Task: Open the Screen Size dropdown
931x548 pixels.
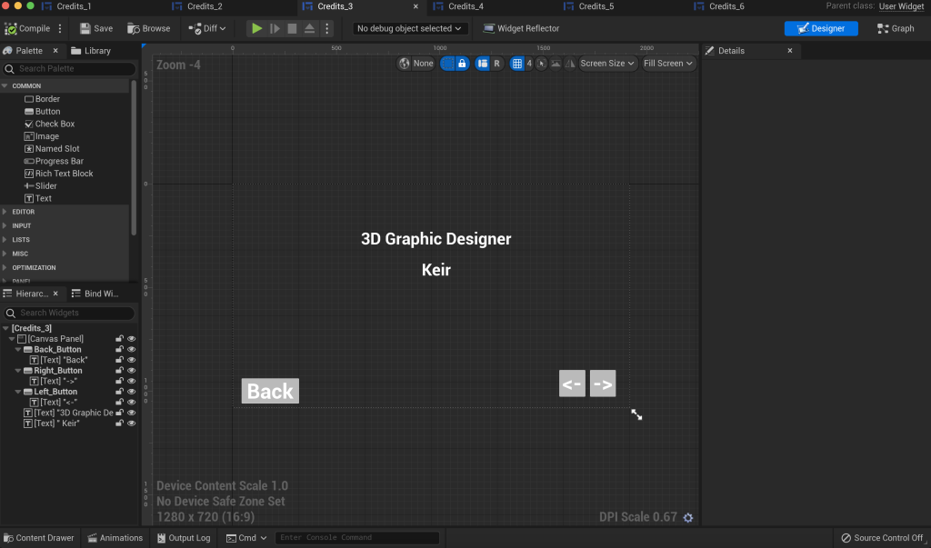Action: pyautogui.click(x=607, y=64)
